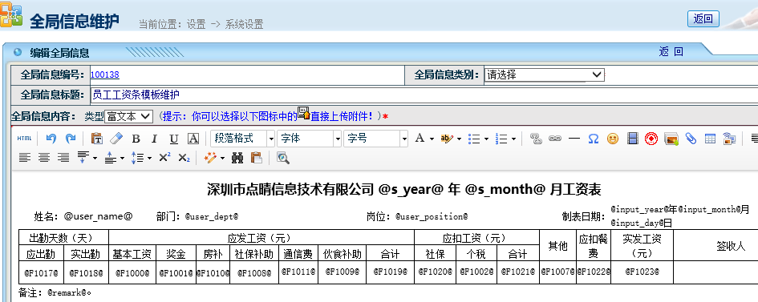Open the 字体 font dropdown
This screenshot has width=758, height=302.
(310, 139)
